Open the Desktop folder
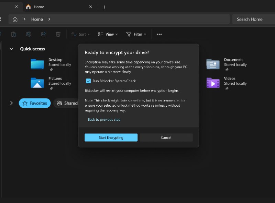Viewport: 275px width, 203px height. tap(51, 64)
